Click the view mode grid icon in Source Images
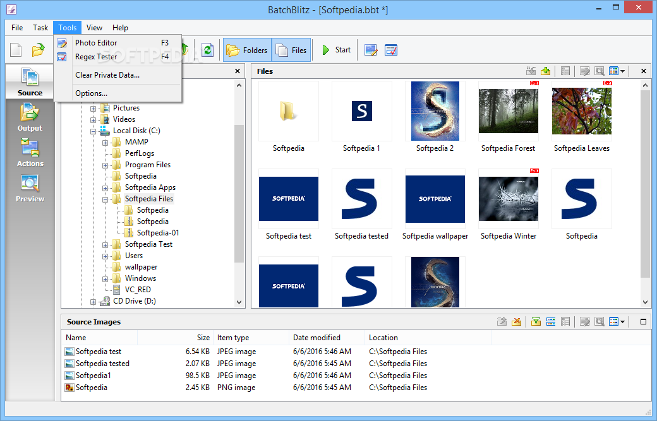 [x=614, y=321]
